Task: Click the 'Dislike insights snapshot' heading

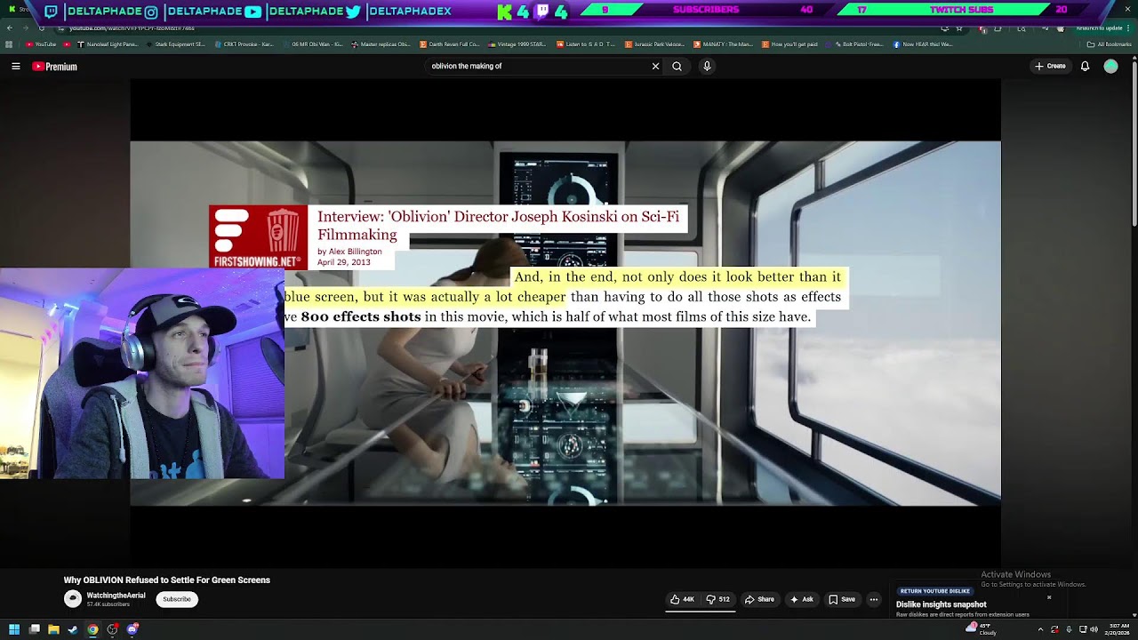Action: (x=942, y=604)
